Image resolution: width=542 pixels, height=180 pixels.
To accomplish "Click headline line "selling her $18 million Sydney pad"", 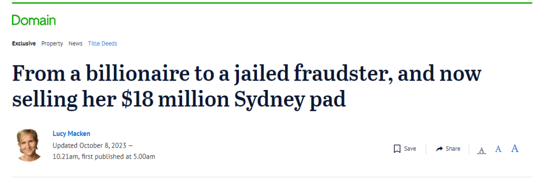I will pos(179,98).
